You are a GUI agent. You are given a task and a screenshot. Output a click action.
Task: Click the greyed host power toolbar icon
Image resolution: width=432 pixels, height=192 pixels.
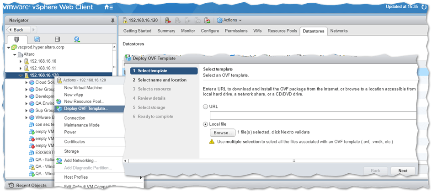pos(197,21)
